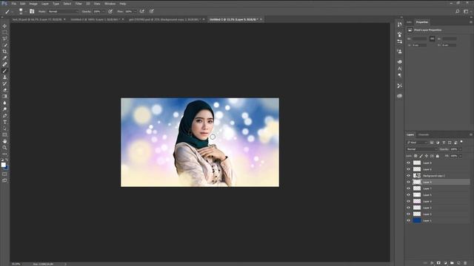
Task: Click the delete layer trash icon
Action: coord(465,263)
